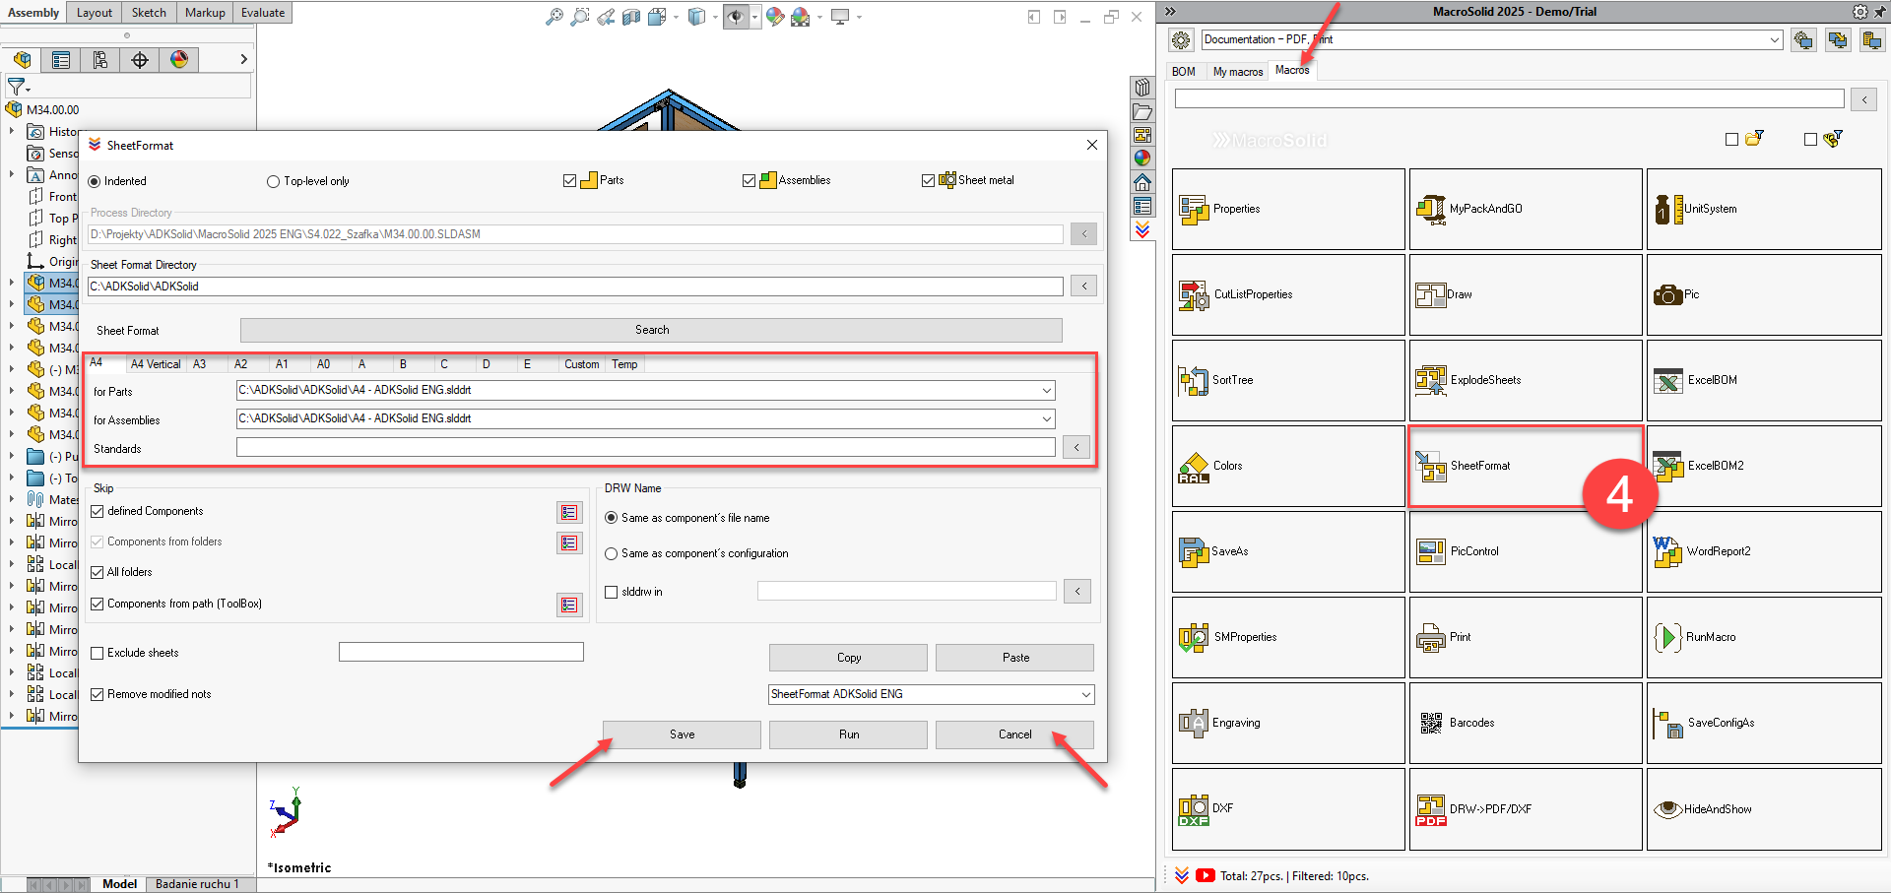Screen dimensions: 1891x893
Task: Launch the MyPackAndGO macro
Action: click(x=1525, y=209)
